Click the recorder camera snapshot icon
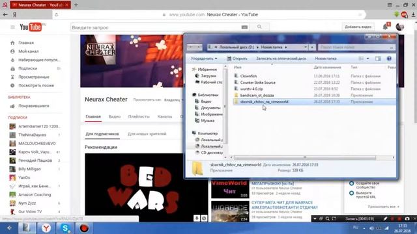 407,218
